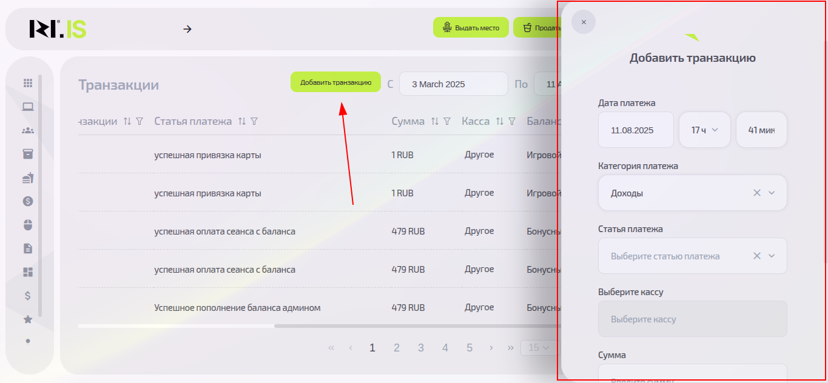This screenshot has height=383, width=828.
Task: Click the Выдать место button
Action: pyautogui.click(x=471, y=27)
